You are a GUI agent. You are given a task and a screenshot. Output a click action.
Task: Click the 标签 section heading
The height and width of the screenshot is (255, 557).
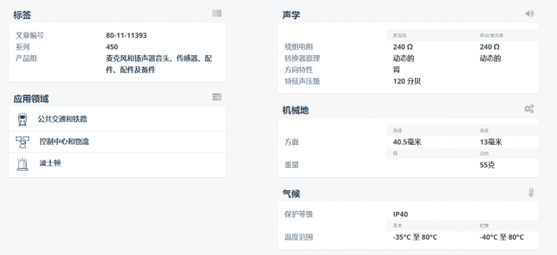(x=22, y=15)
